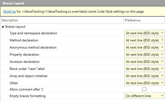Open Anonymous method declaration dropdown
This screenshot has height=102, width=165.
click(144, 47)
